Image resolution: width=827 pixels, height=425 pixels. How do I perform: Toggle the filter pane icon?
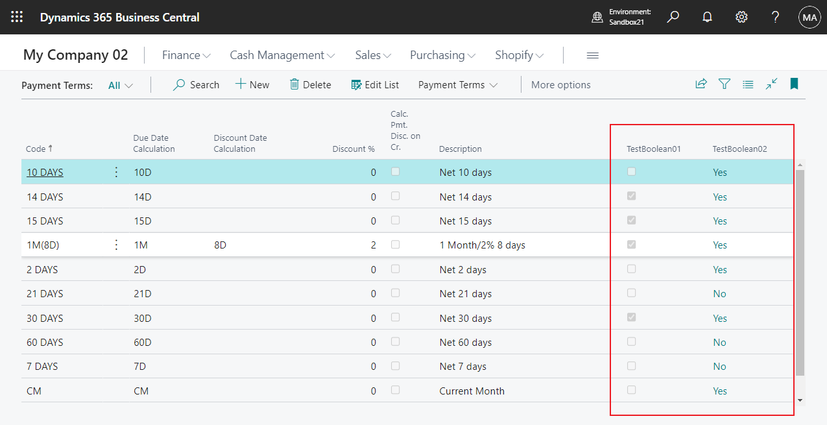pyautogui.click(x=724, y=84)
